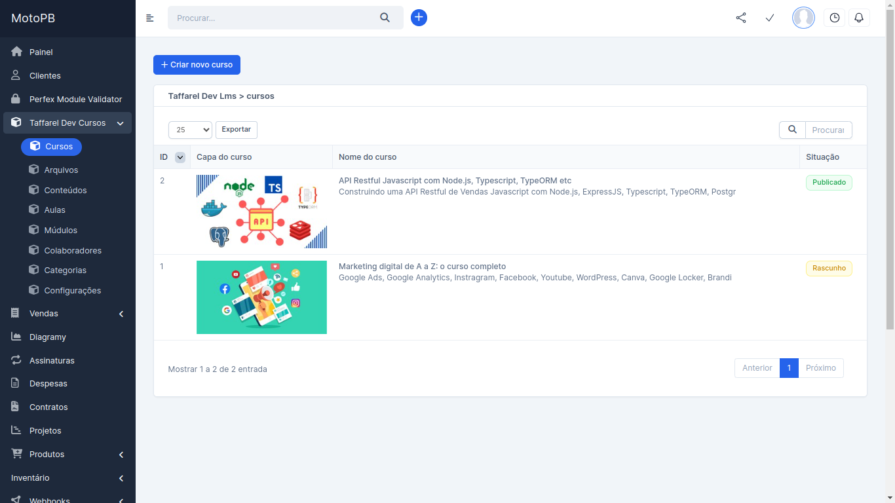This screenshot has height=503, width=895.
Task: Open the Marketing digital de A a Z course
Action: [x=422, y=266]
